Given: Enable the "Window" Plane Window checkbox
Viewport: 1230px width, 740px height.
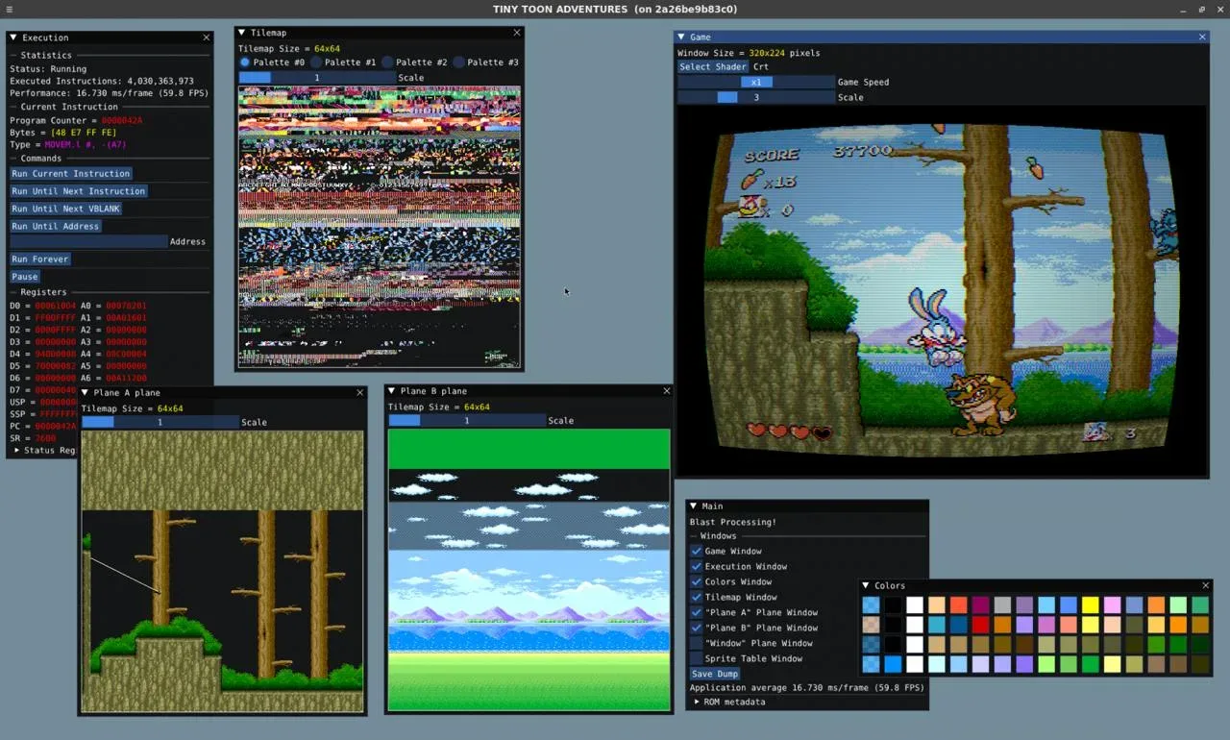Looking at the screenshot, I should pyautogui.click(x=697, y=643).
